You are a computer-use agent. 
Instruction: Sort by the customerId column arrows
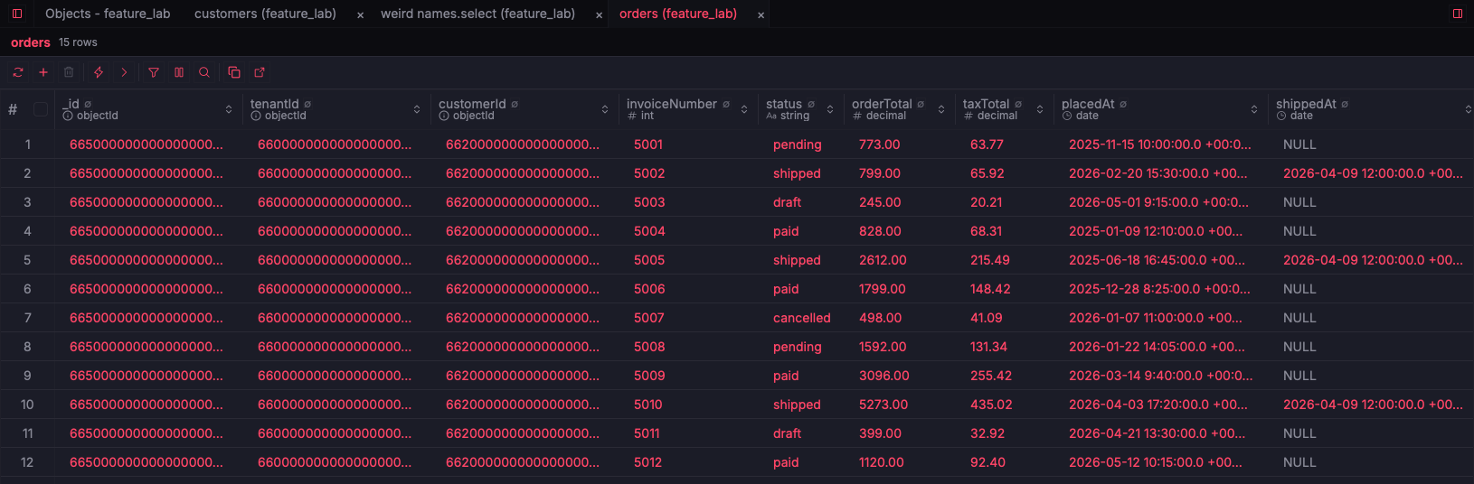pyautogui.click(x=605, y=109)
